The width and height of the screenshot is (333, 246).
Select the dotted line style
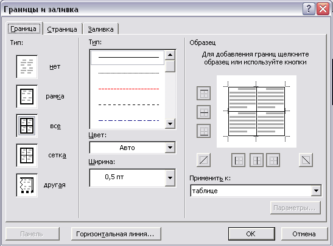pyautogui.click(x=128, y=73)
